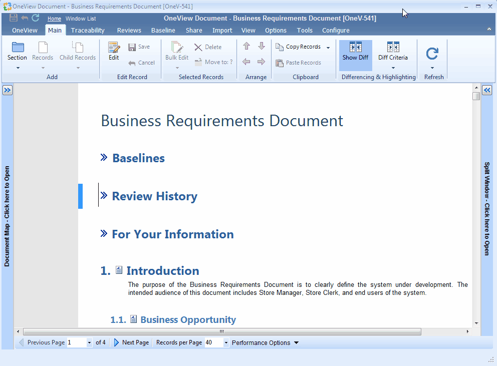497x366 pixels.
Task: Switch to the Baseline tab
Action: tap(163, 30)
